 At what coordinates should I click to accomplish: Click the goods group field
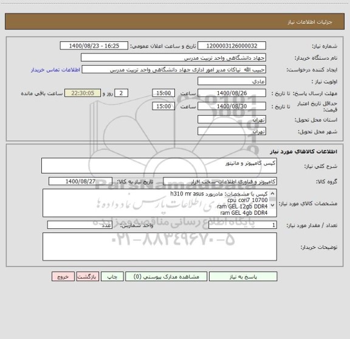click(220, 181)
